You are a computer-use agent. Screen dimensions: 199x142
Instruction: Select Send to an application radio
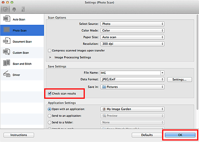49,116
